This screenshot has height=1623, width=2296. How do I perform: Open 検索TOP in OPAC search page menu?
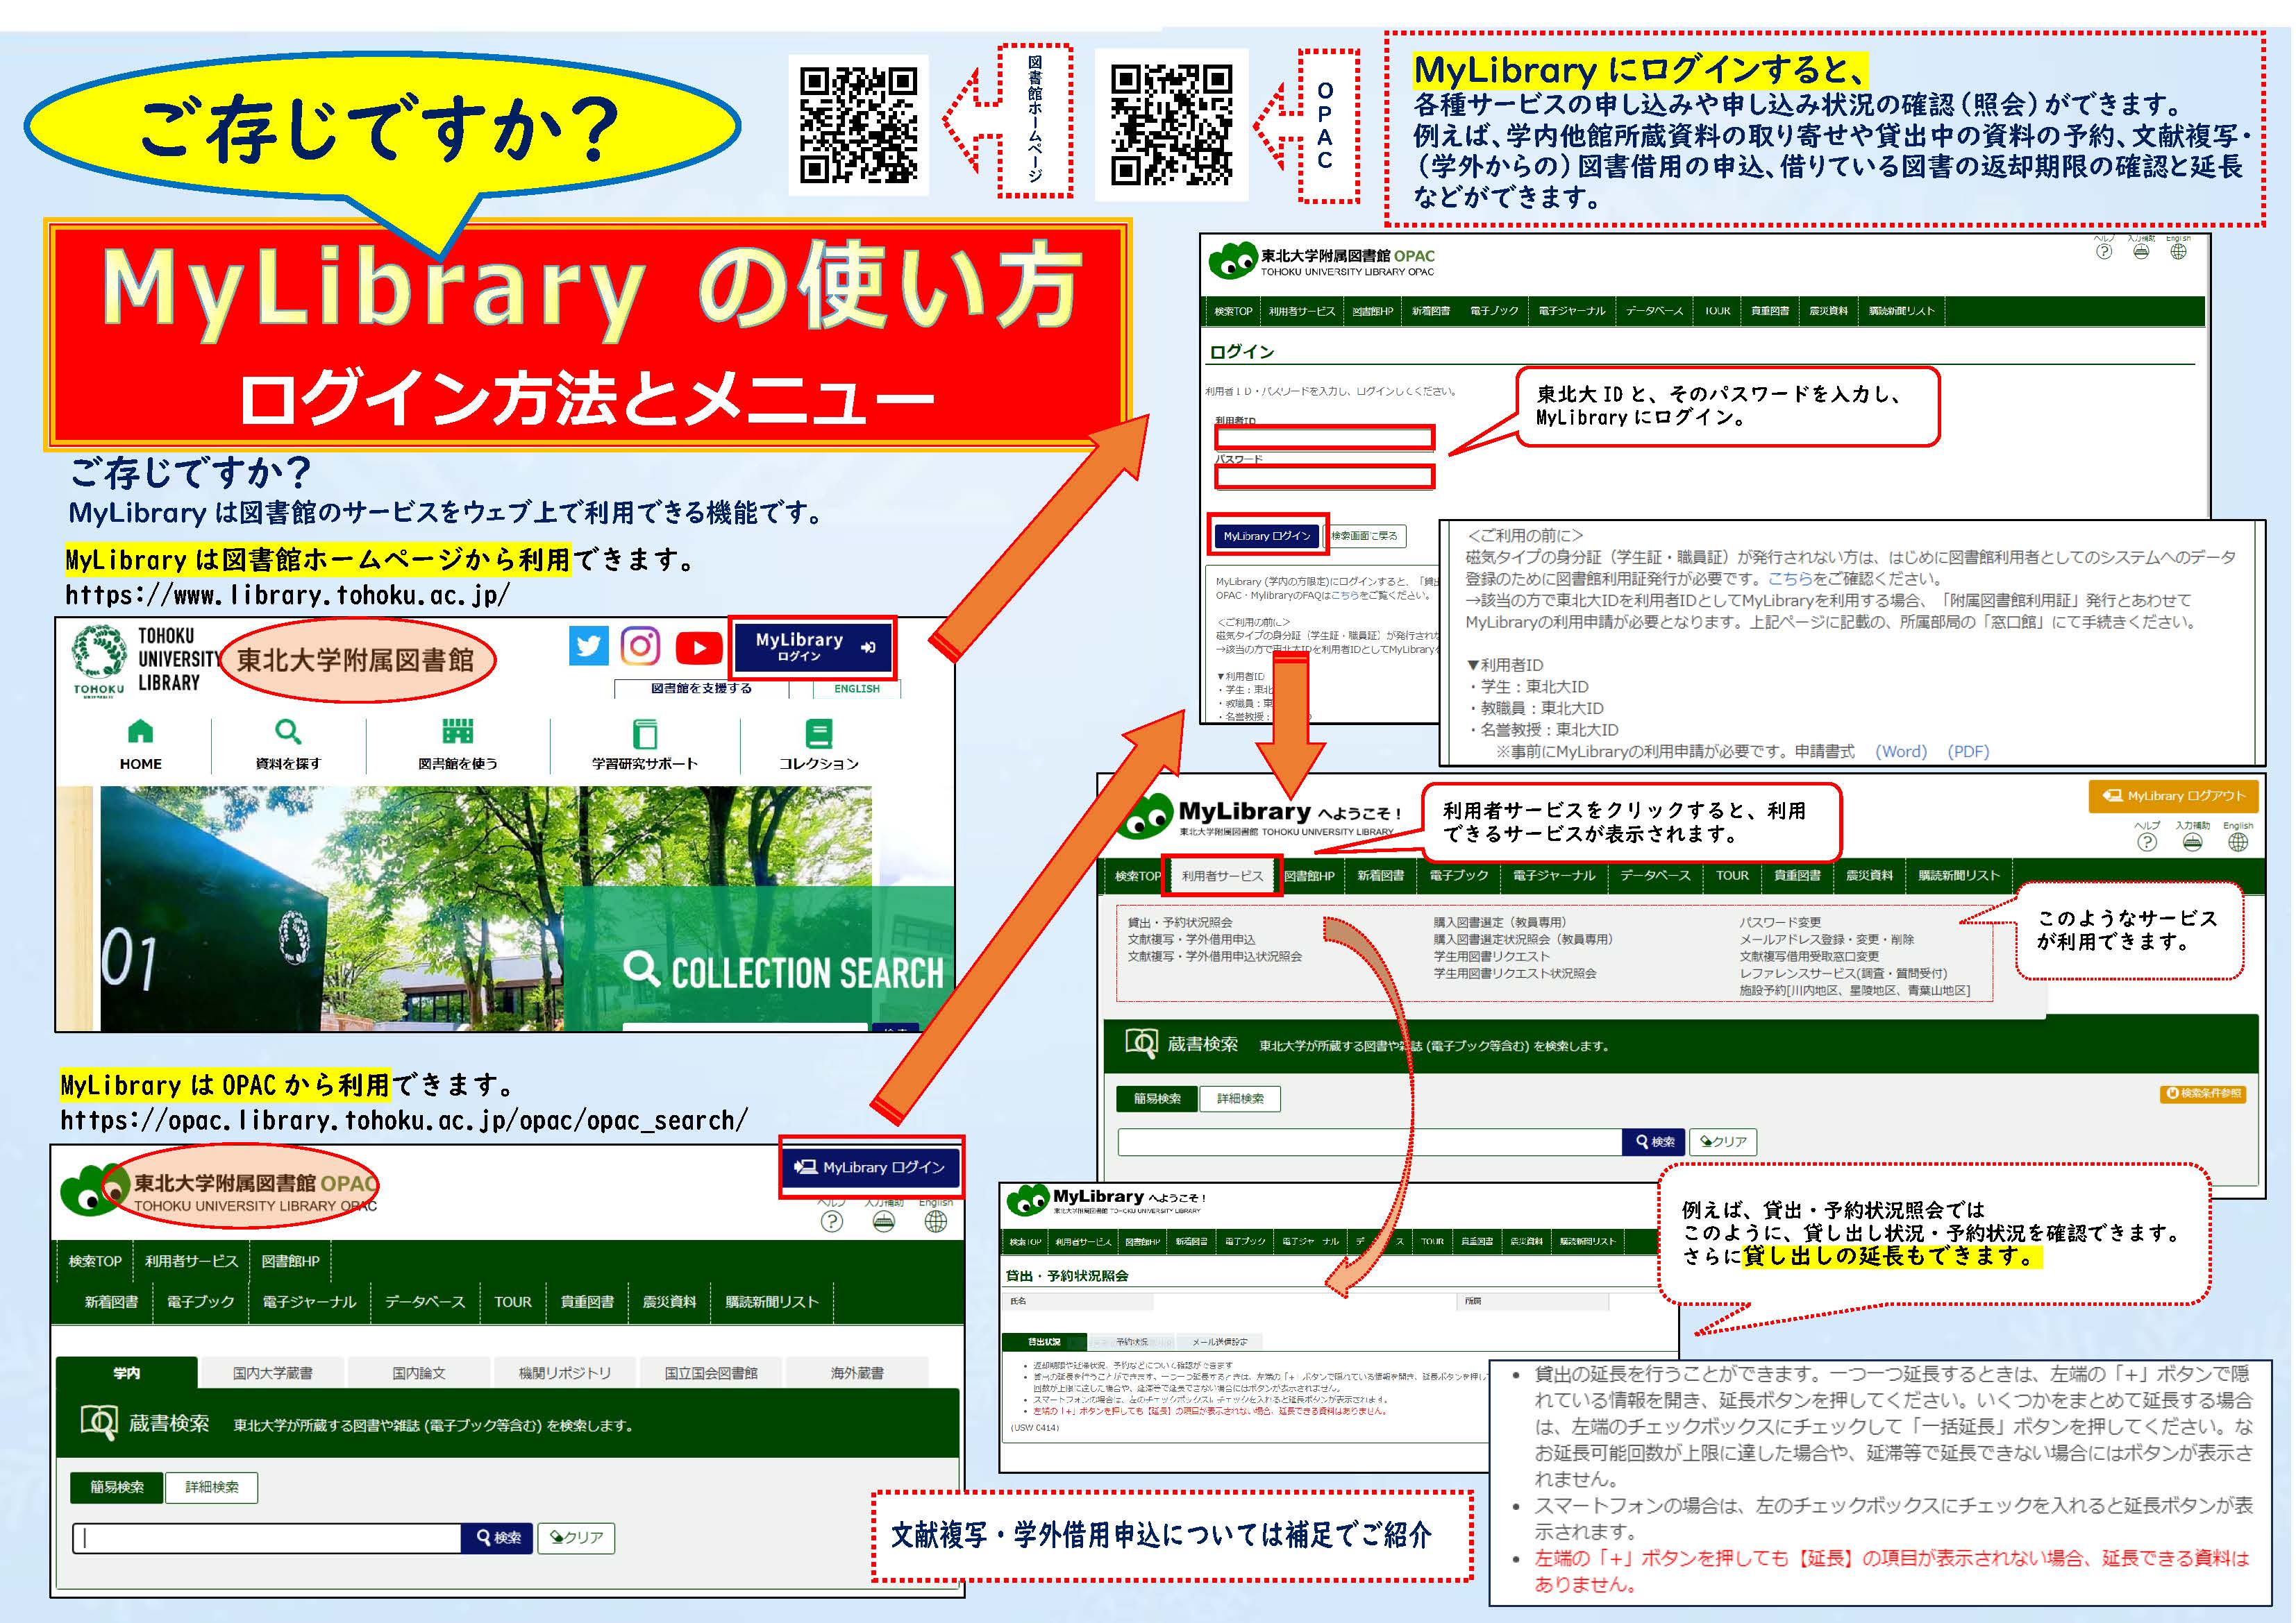coord(95,1260)
